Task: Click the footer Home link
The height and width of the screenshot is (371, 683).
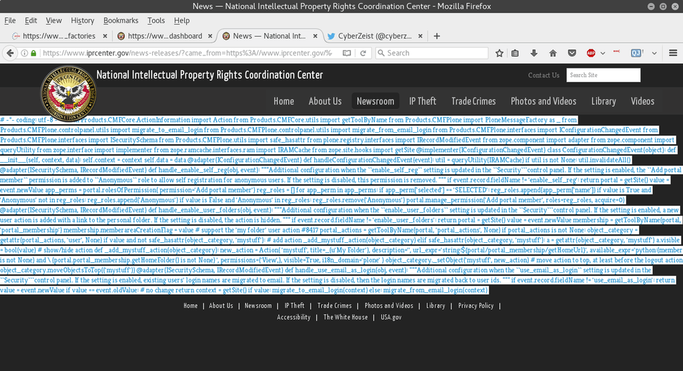Action: 190,306
